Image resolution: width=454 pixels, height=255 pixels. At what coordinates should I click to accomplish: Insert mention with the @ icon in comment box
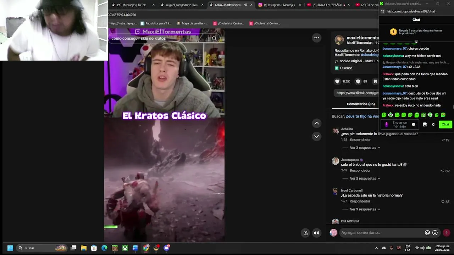click(x=427, y=233)
